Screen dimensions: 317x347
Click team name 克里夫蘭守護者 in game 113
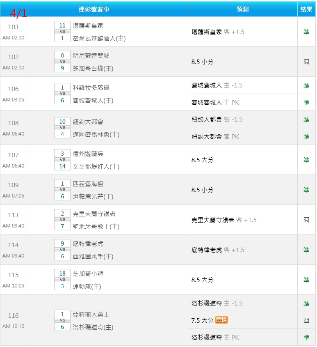point(94,214)
